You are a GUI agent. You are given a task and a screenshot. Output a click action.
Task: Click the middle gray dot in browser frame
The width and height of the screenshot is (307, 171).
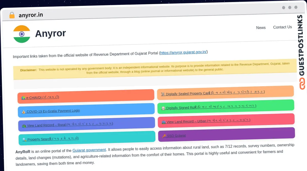point(290,8)
